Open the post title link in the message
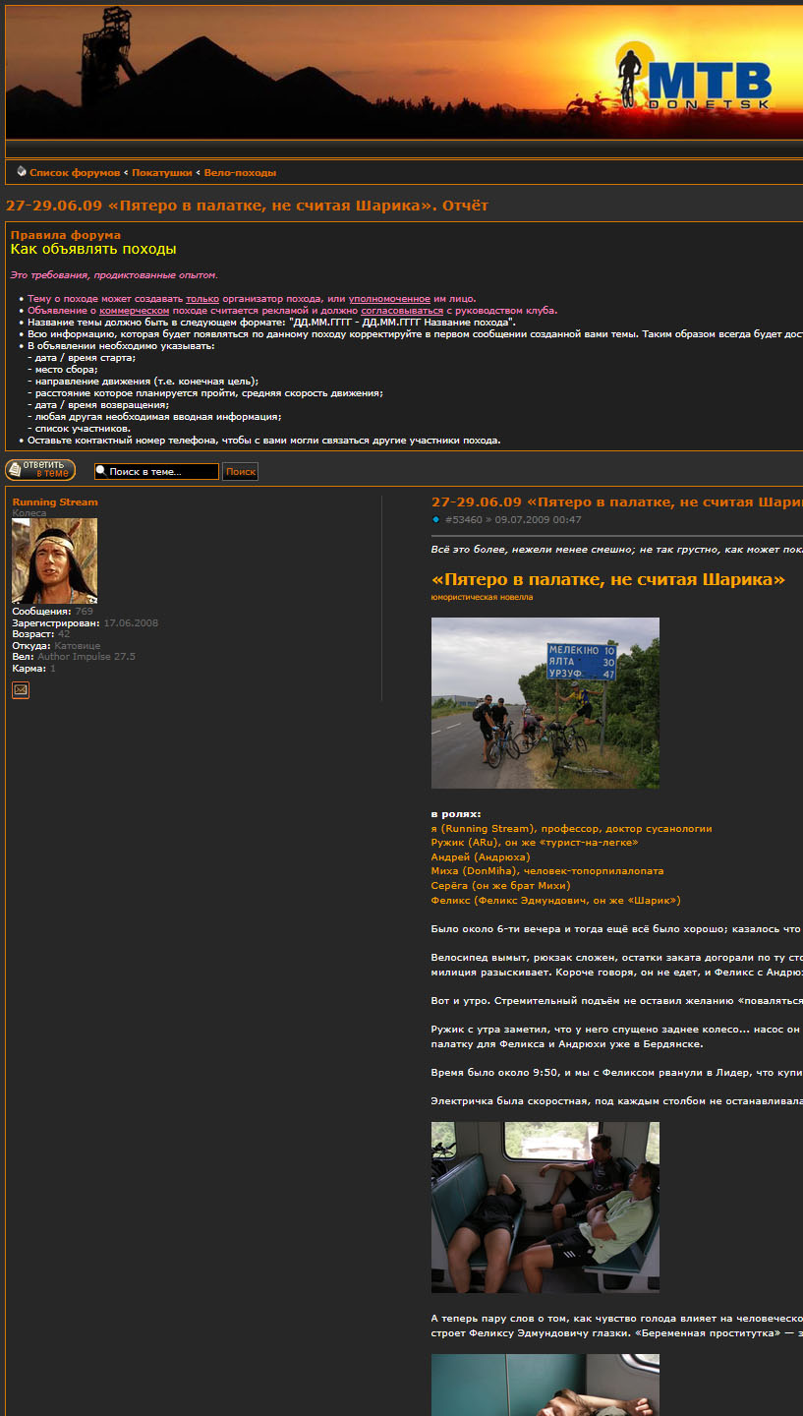The image size is (803, 1416). 617,501
